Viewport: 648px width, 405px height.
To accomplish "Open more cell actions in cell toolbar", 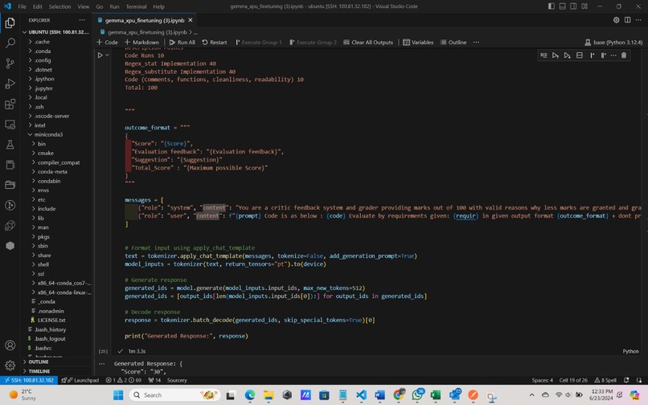I will pos(613,55).
